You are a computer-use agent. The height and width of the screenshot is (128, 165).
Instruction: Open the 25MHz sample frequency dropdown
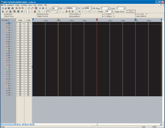[77, 8]
